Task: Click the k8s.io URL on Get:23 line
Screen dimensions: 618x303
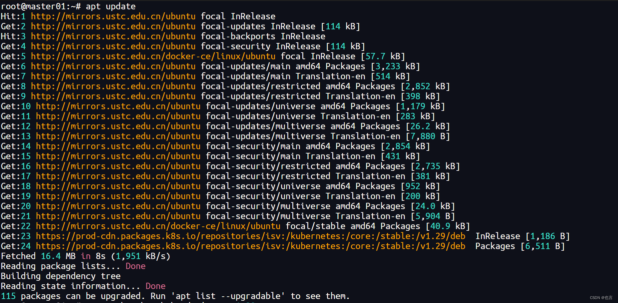Action: pyautogui.click(x=251, y=236)
